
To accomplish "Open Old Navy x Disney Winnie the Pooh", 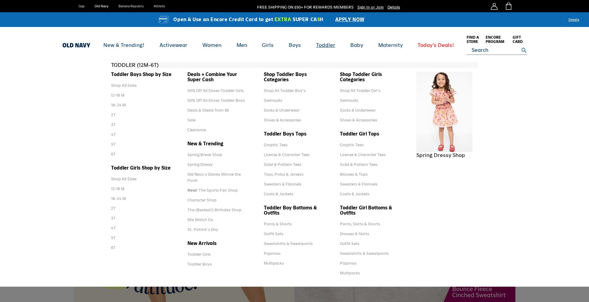I will [214, 177].
